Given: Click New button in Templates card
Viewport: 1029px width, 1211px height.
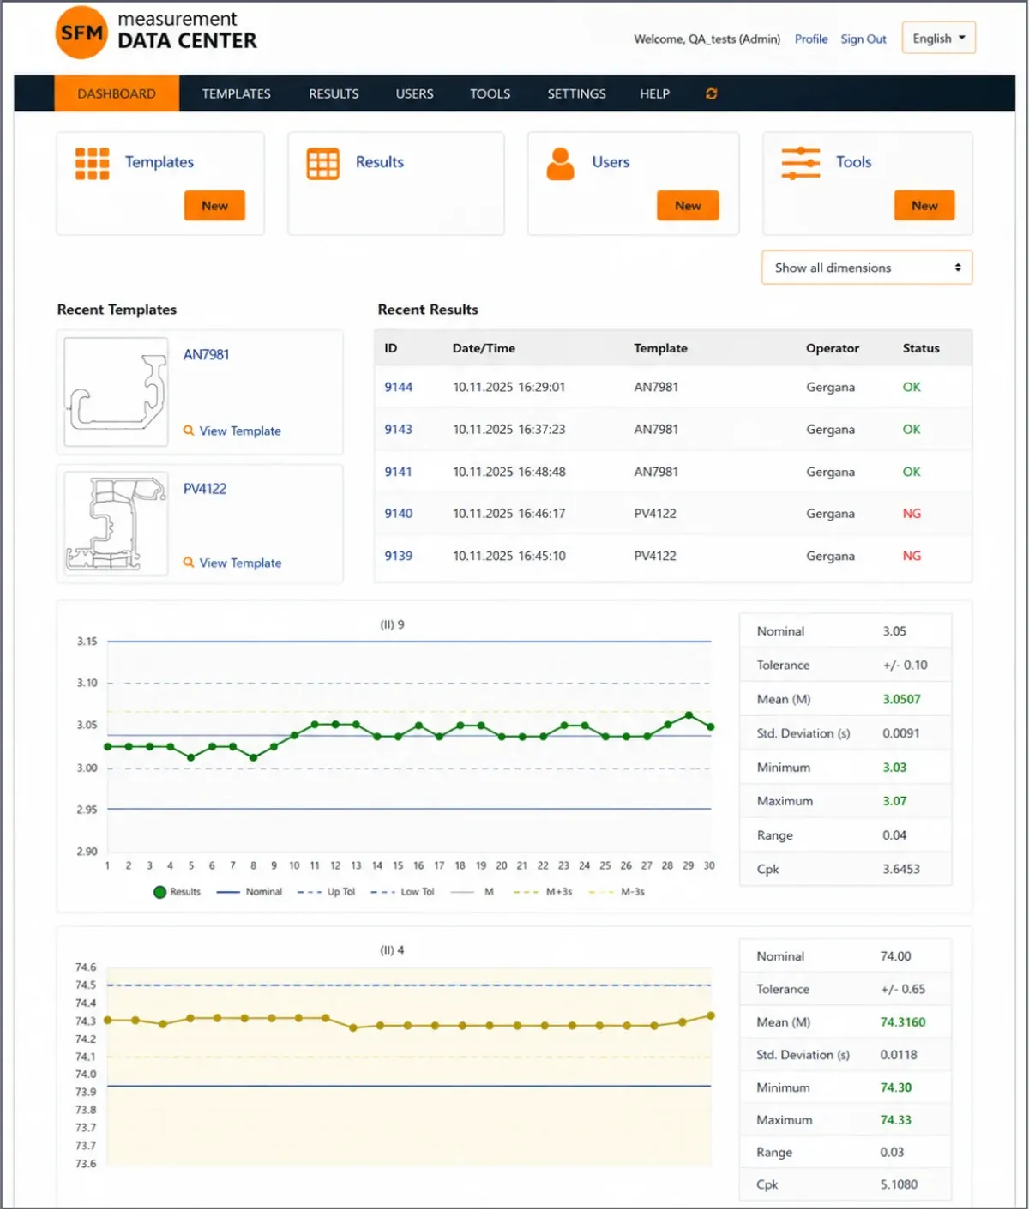Looking at the screenshot, I should point(214,206).
